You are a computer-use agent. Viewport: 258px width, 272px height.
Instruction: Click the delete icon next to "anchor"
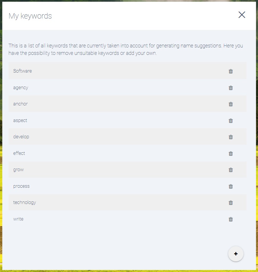(231, 104)
